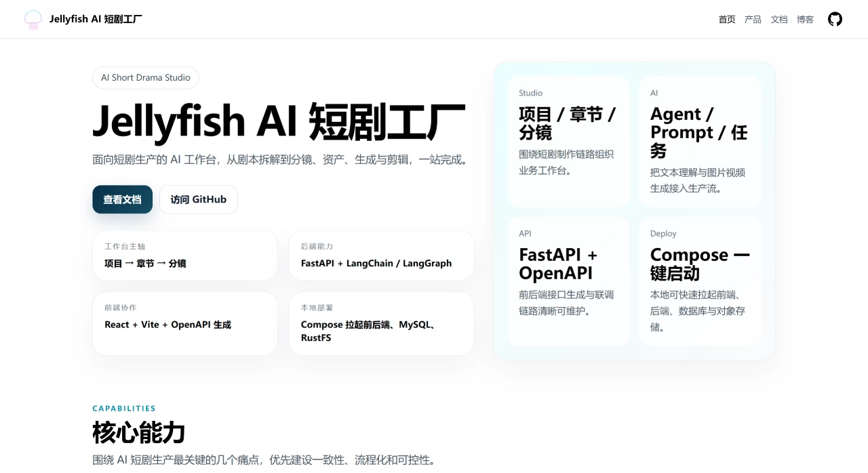
Task: Select the 前端协作 React + Vite card
Action: 185,323
